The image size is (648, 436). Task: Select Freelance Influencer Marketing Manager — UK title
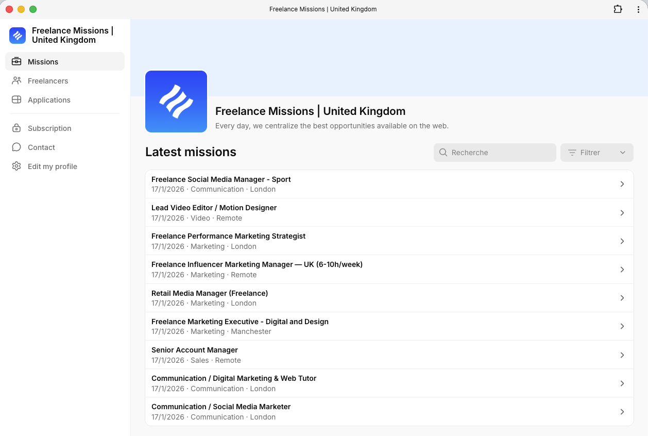[x=257, y=264]
